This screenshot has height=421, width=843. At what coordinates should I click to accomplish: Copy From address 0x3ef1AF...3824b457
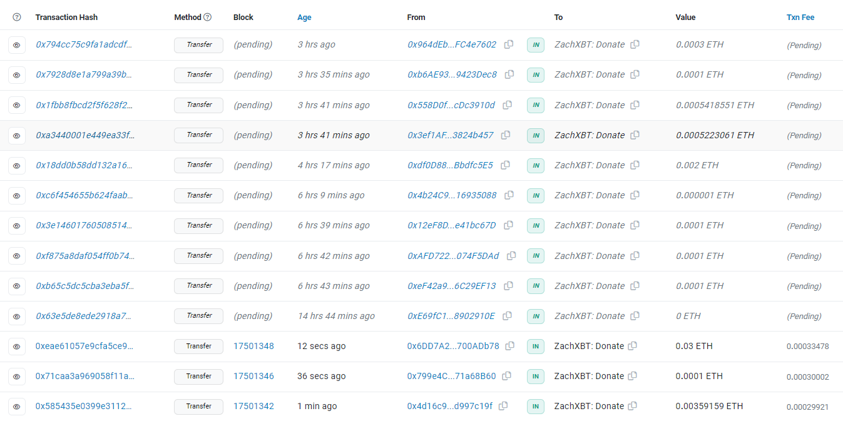point(506,135)
